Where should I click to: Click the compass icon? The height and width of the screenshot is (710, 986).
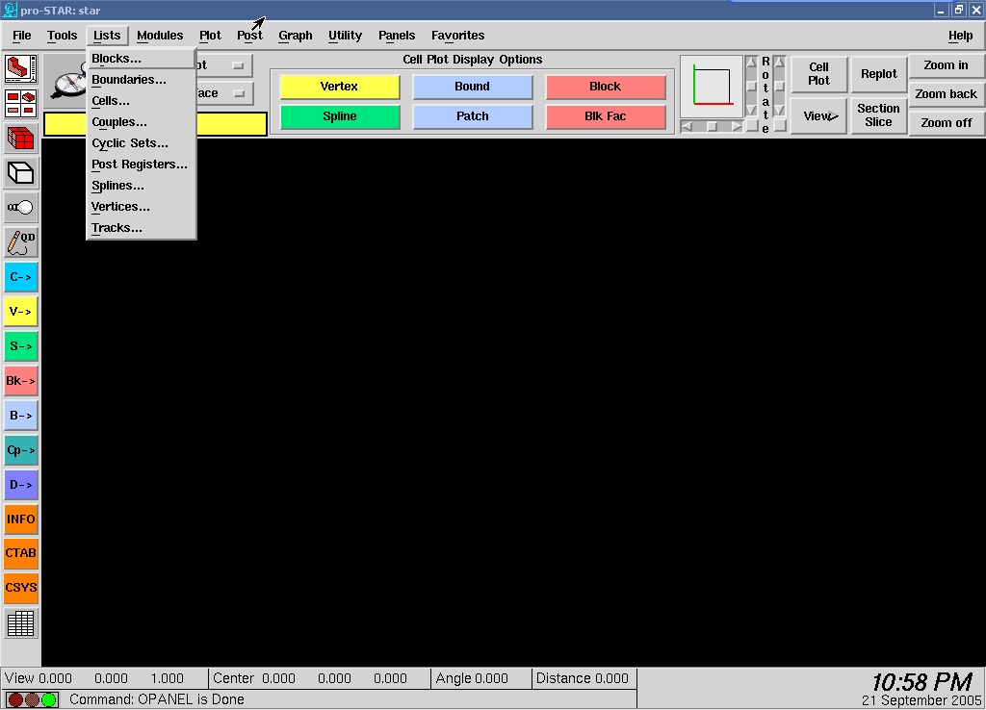pyautogui.click(x=66, y=82)
